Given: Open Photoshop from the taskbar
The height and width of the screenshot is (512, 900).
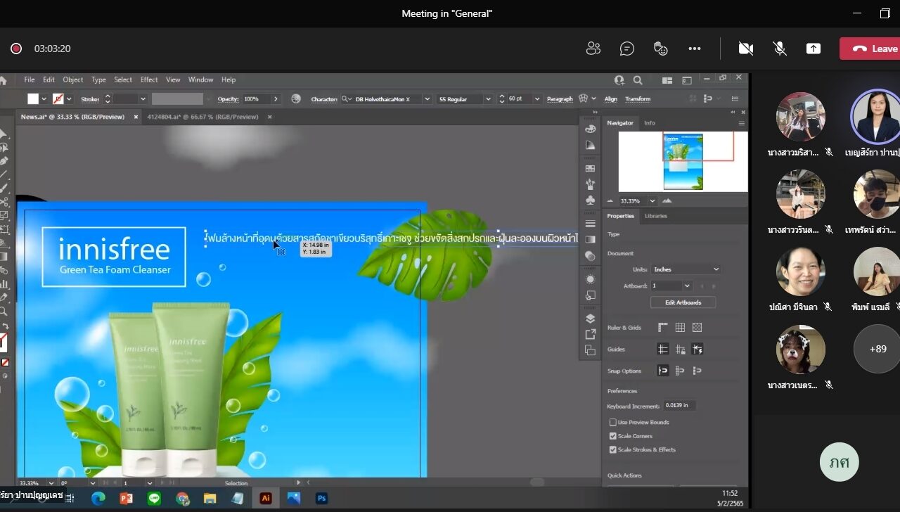Looking at the screenshot, I should (321, 498).
